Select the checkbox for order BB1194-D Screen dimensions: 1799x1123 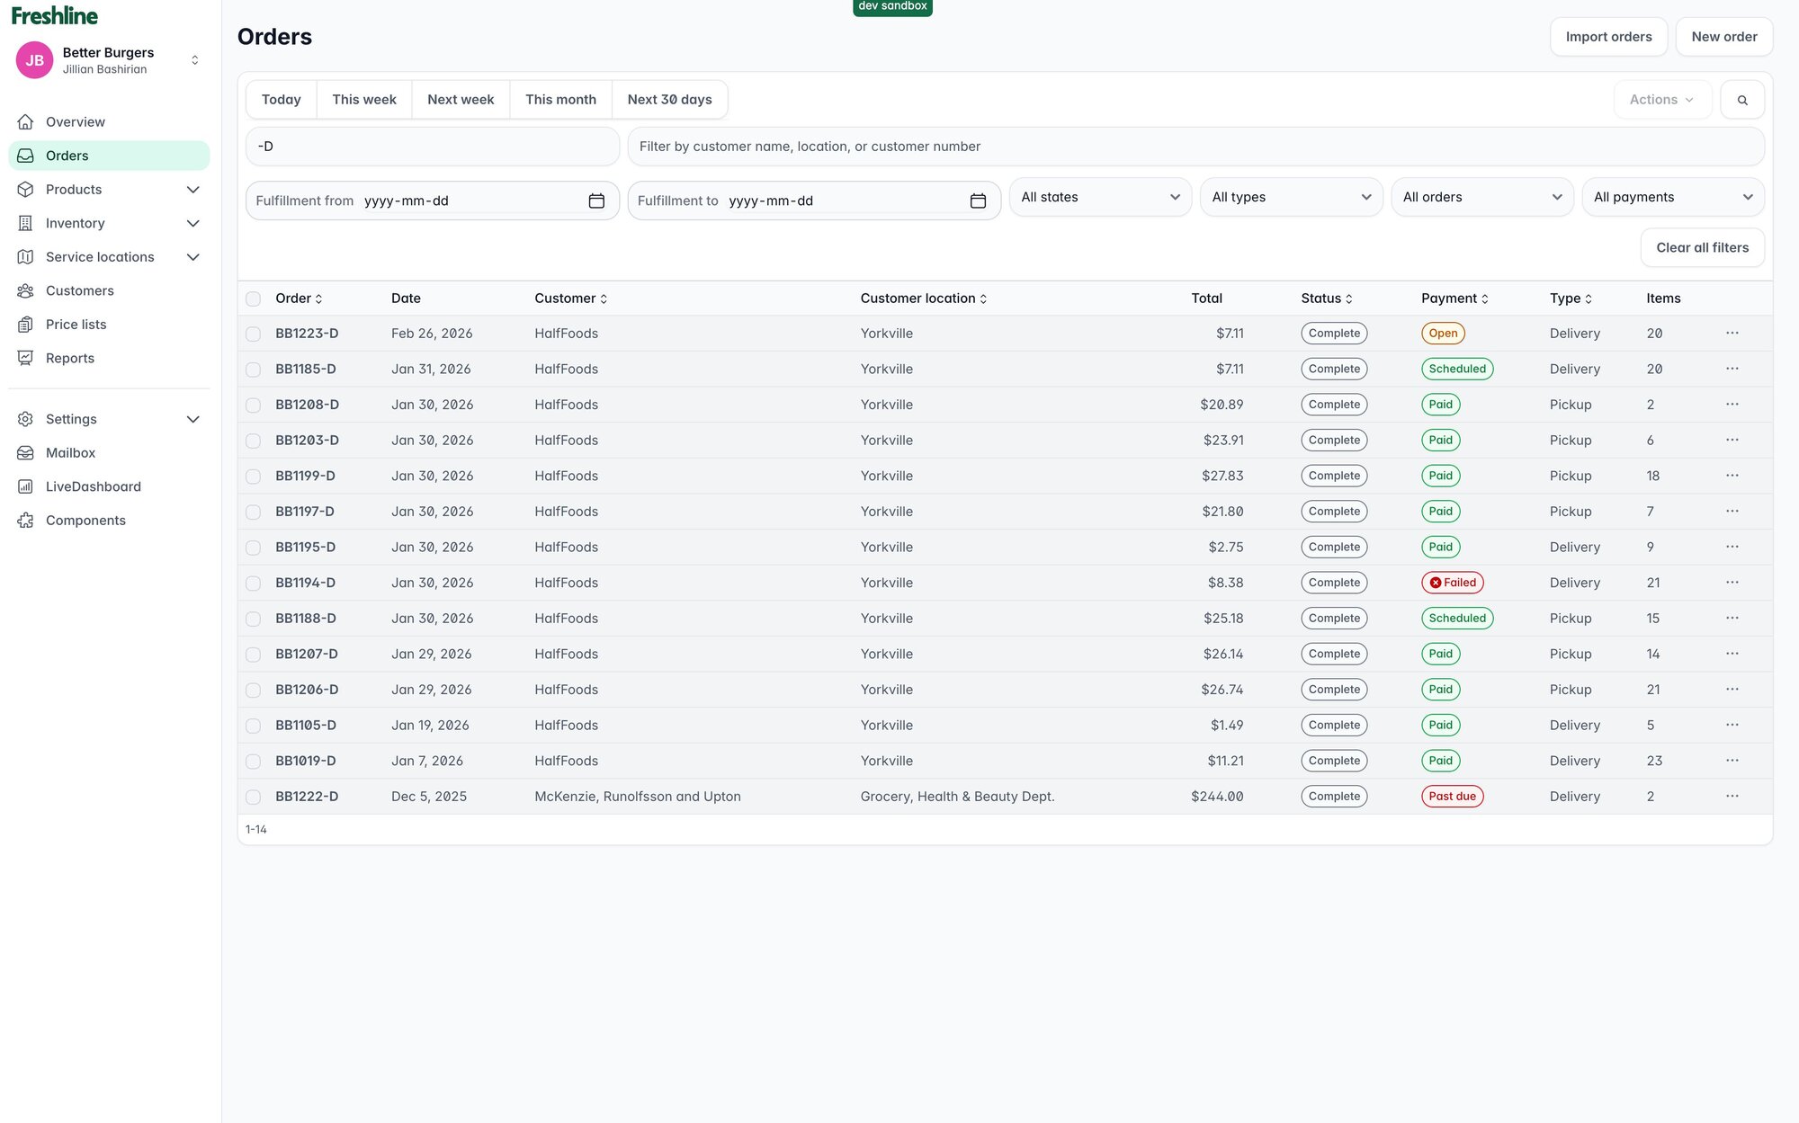(x=254, y=584)
